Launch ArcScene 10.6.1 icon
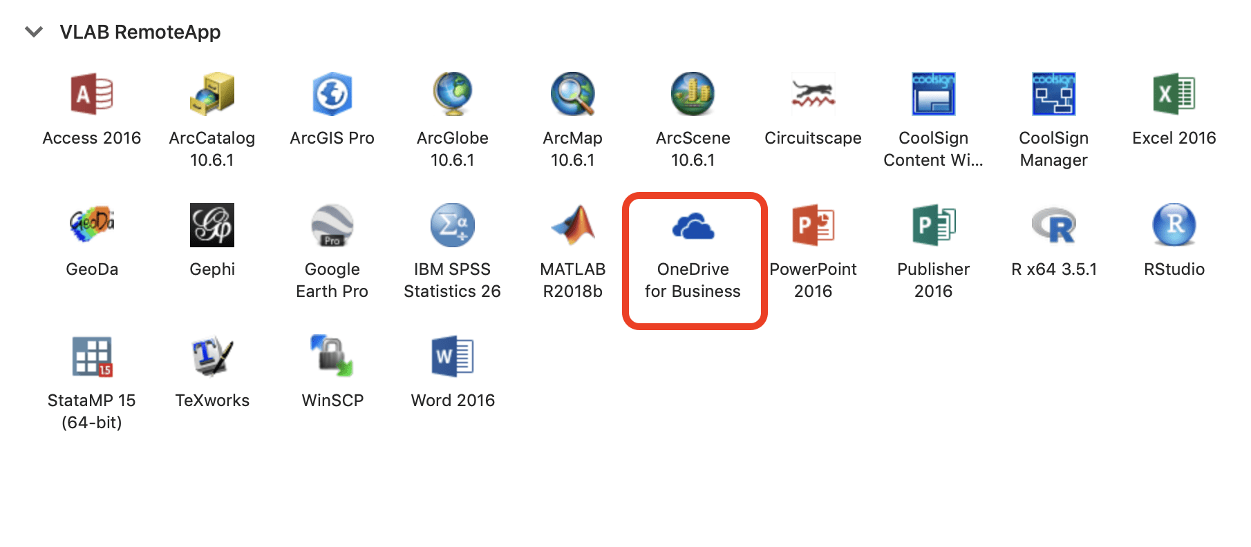This screenshot has height=547, width=1251. pyautogui.click(x=693, y=94)
